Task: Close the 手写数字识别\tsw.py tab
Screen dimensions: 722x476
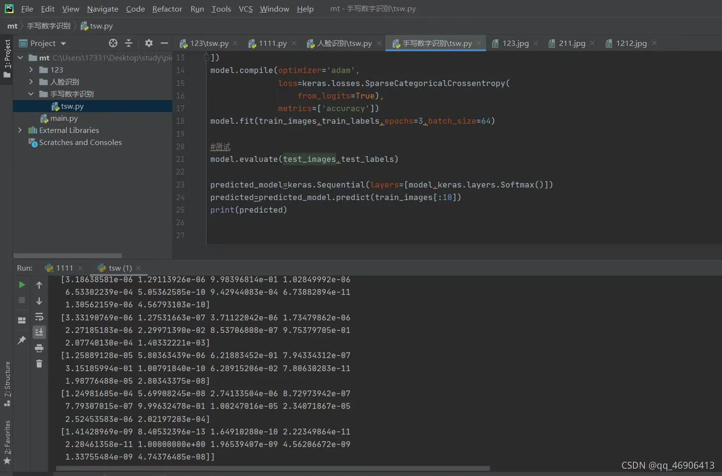Action: 479,43
